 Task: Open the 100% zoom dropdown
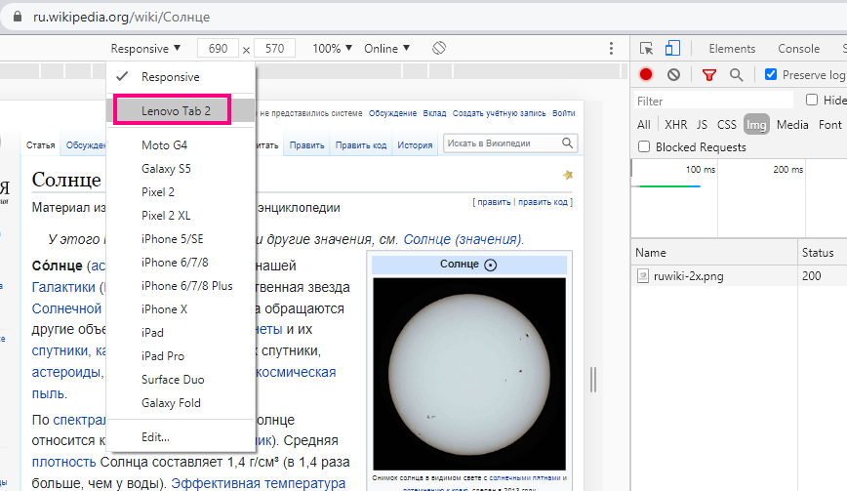[x=332, y=49]
